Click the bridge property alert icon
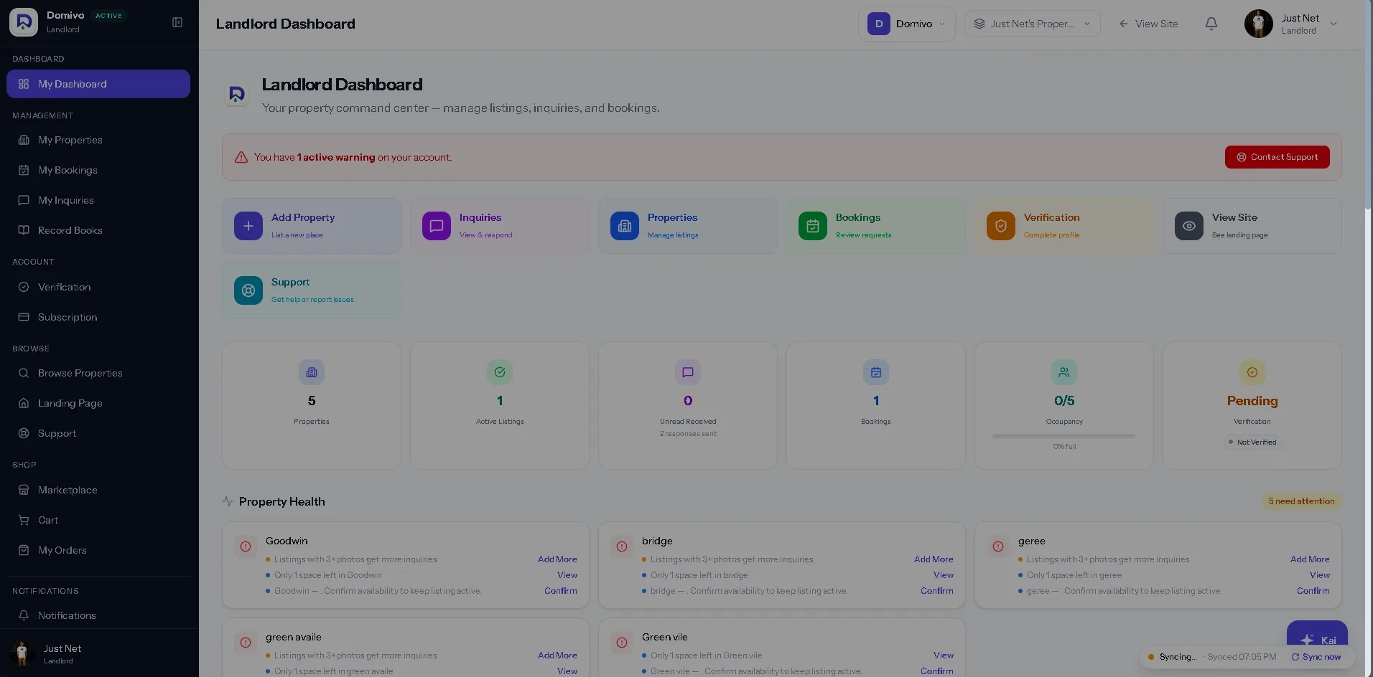 tap(622, 546)
